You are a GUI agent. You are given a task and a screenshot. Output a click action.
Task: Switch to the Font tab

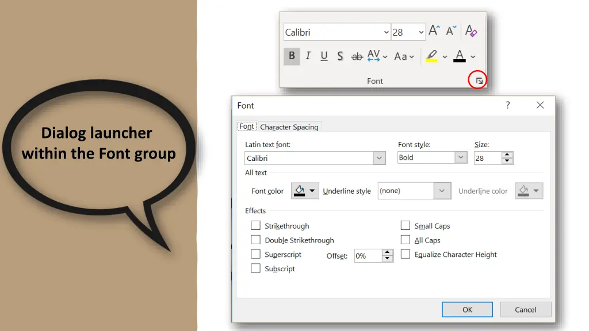(x=247, y=126)
